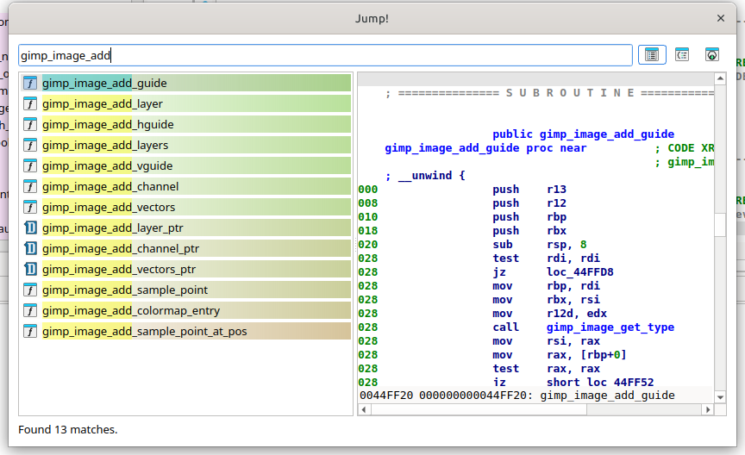This screenshot has height=455, width=745.
Task: Click the 'mov r12d, edx' instruction
Action: point(550,314)
